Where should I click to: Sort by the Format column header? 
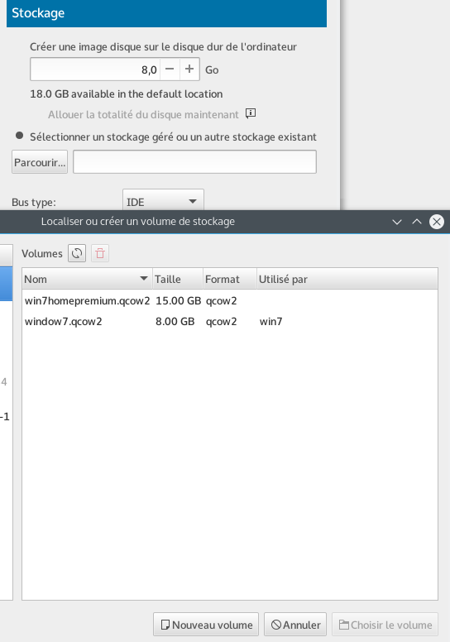coord(230,279)
